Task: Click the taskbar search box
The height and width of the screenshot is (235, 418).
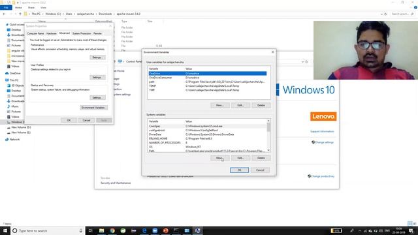Action: (48, 230)
